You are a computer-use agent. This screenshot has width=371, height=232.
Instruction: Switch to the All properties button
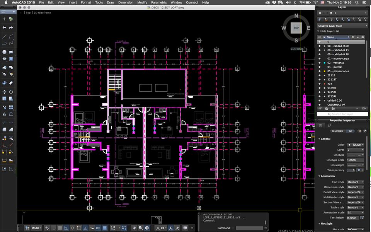(x=351, y=131)
